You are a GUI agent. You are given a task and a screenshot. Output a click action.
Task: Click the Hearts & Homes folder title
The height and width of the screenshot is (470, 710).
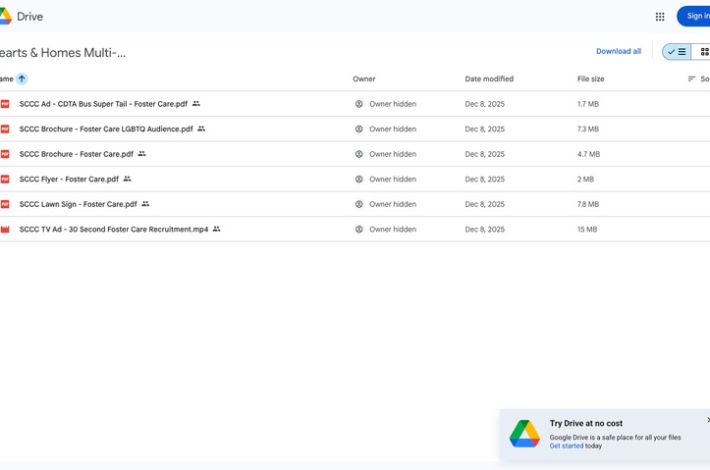(x=63, y=53)
